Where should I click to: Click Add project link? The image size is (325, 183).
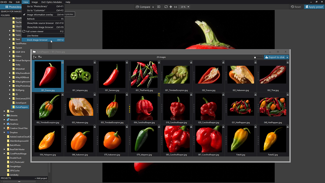[41, 178]
